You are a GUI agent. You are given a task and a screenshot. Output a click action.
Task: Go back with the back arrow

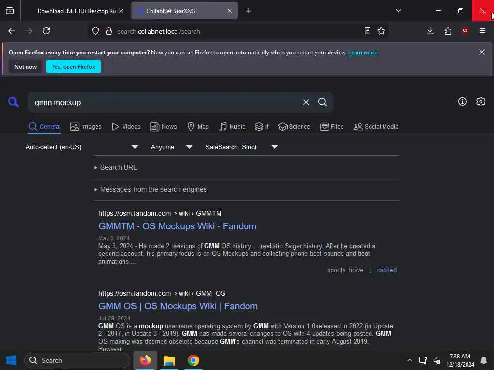click(12, 31)
